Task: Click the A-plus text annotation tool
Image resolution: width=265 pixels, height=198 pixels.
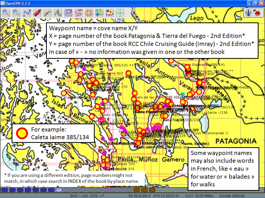Action: (x=58, y=13)
